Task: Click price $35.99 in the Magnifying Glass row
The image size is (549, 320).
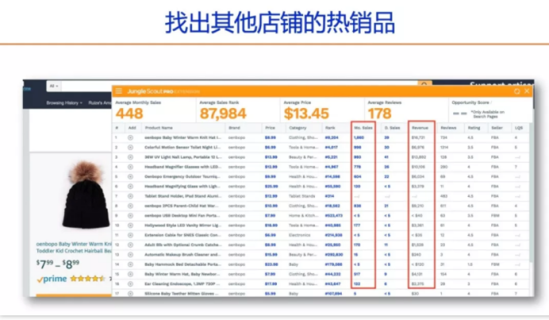Action: [x=271, y=187]
